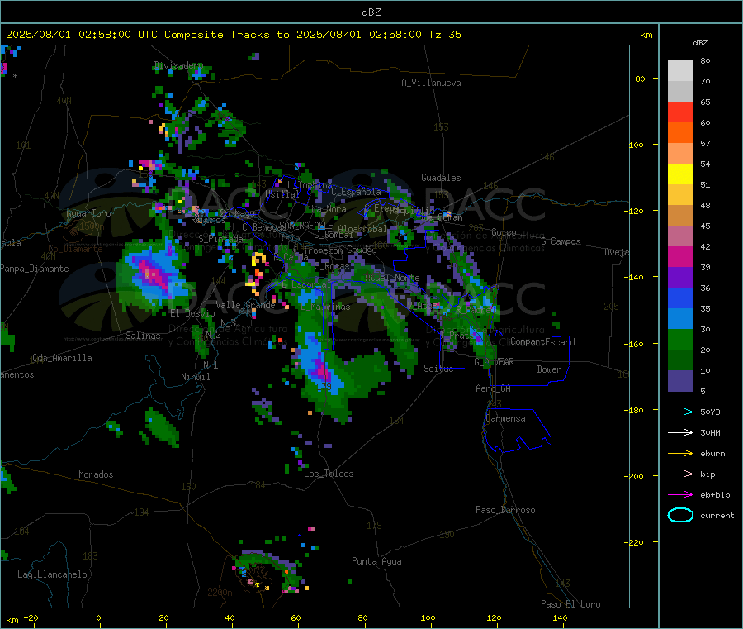
Task: Click the magenta eb+bip arrow in legend
Action: tap(680, 495)
